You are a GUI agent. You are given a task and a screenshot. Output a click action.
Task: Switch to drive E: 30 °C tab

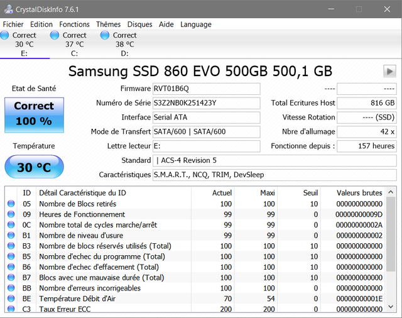click(24, 44)
